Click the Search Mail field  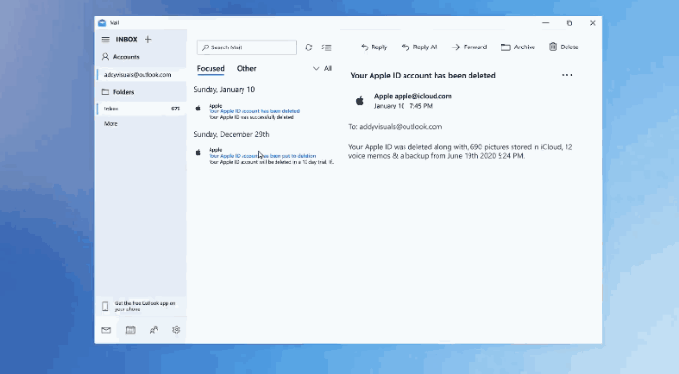(246, 47)
